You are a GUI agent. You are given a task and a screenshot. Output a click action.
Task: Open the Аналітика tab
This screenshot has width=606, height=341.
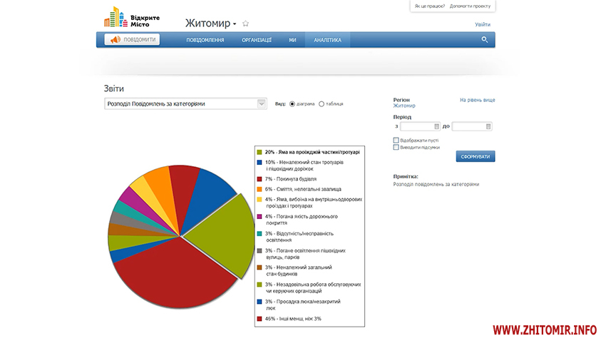(x=327, y=40)
